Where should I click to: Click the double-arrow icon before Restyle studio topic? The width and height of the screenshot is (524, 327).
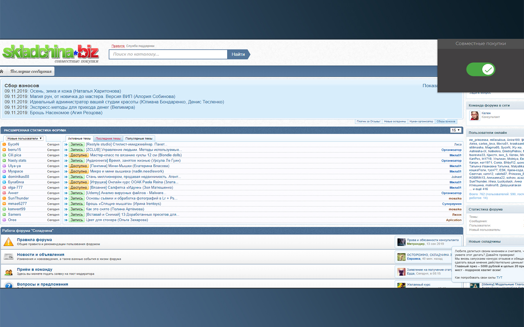pos(65,144)
